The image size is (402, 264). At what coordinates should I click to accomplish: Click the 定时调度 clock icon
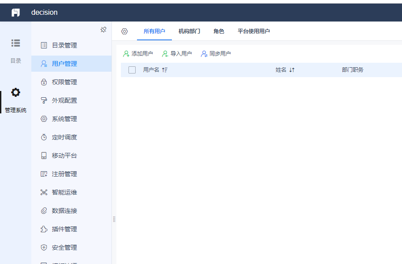pos(44,137)
